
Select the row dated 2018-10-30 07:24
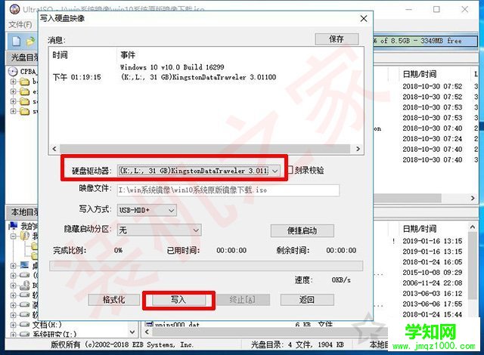click(x=432, y=139)
